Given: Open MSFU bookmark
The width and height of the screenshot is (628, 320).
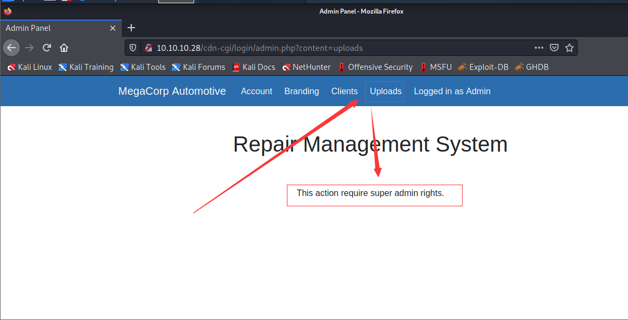Looking at the screenshot, I should coord(436,67).
